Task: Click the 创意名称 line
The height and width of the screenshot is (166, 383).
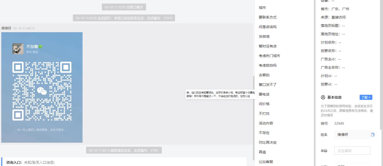Action: [x=331, y=51]
